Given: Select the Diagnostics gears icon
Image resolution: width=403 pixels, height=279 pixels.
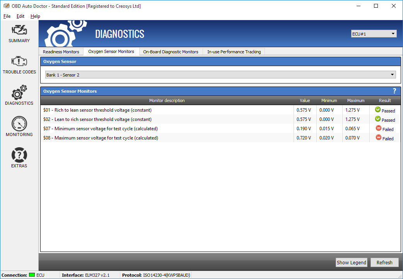Looking at the screenshot, I should click(19, 93).
